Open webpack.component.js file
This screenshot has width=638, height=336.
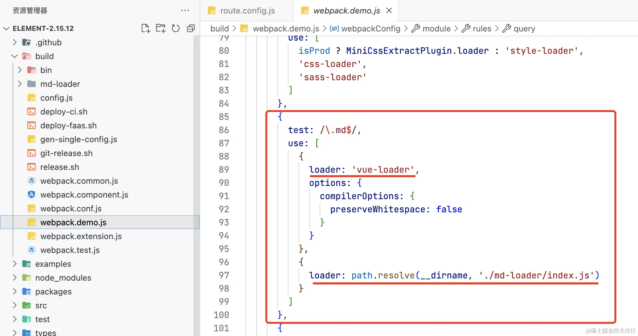[x=84, y=195]
